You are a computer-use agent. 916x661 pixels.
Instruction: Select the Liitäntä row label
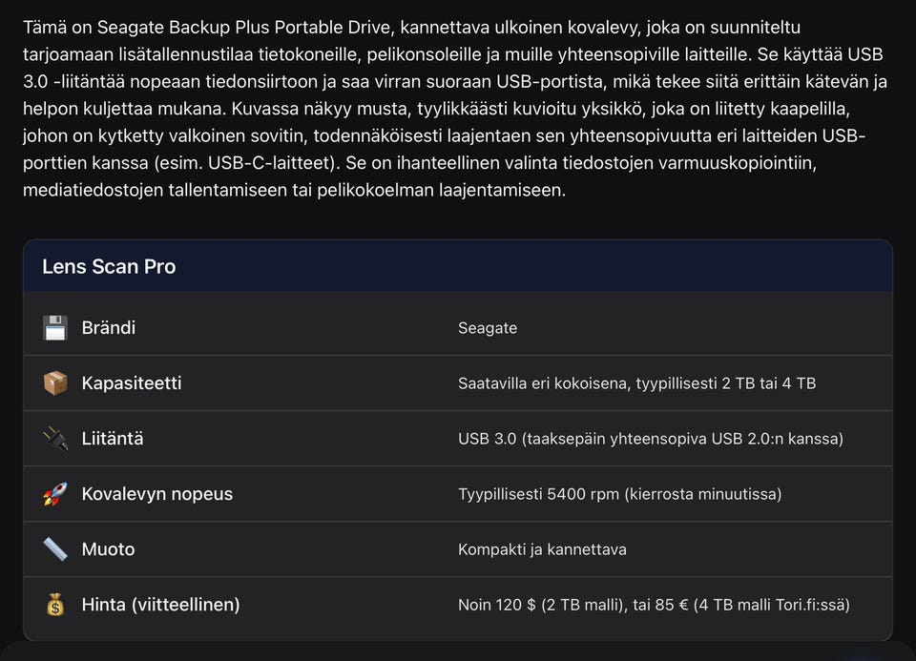click(113, 439)
